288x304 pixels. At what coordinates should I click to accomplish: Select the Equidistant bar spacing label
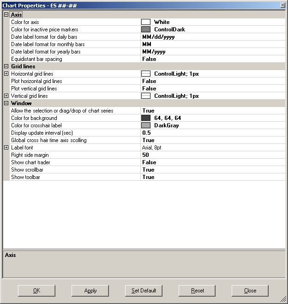point(36,59)
